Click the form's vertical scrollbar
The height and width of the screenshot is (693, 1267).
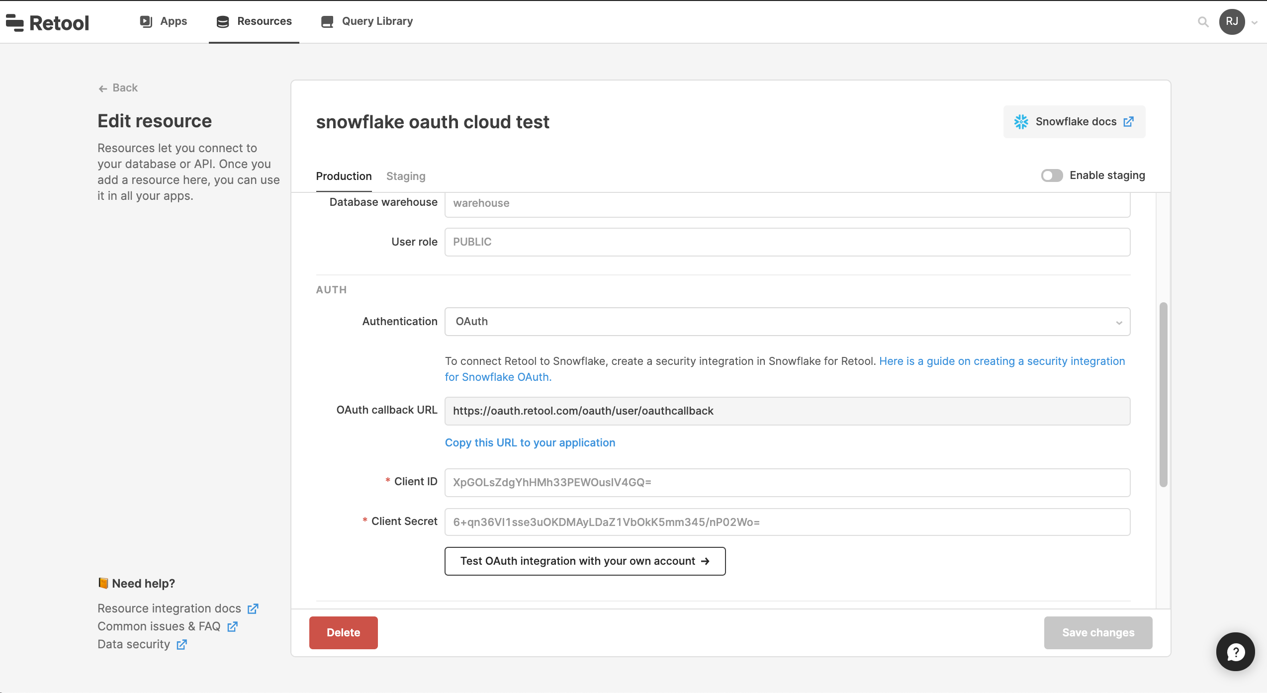(x=1163, y=395)
